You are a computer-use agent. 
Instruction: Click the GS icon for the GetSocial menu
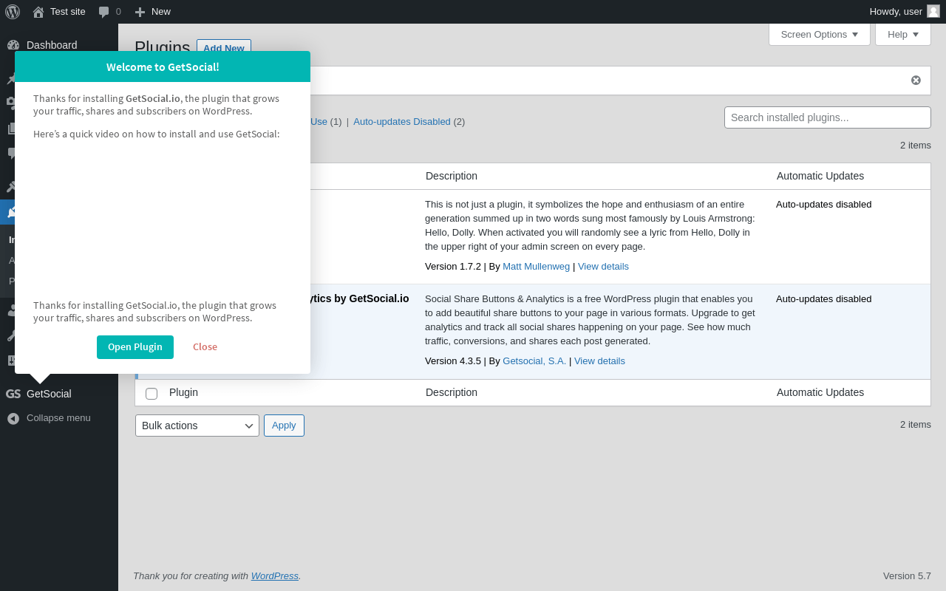tap(13, 394)
